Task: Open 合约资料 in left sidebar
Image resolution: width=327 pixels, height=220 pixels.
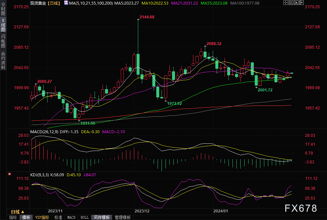Action: (3, 60)
